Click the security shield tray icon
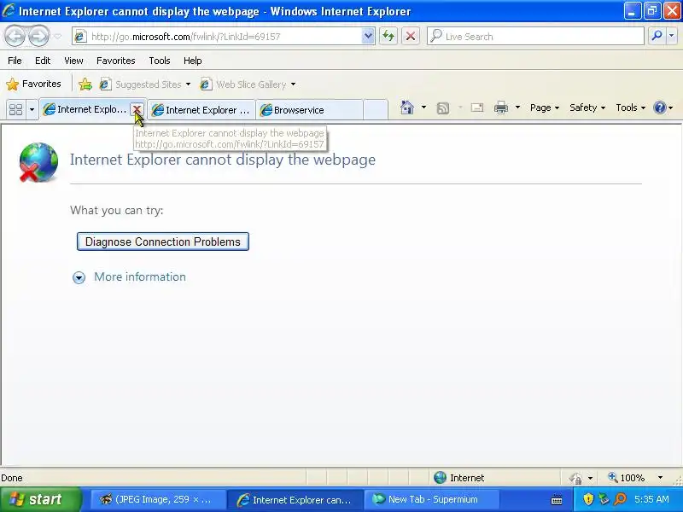 point(588,499)
